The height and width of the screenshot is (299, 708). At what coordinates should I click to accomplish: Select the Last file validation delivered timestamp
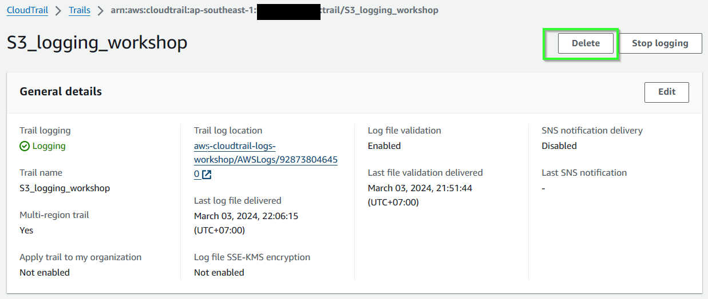[x=420, y=195]
